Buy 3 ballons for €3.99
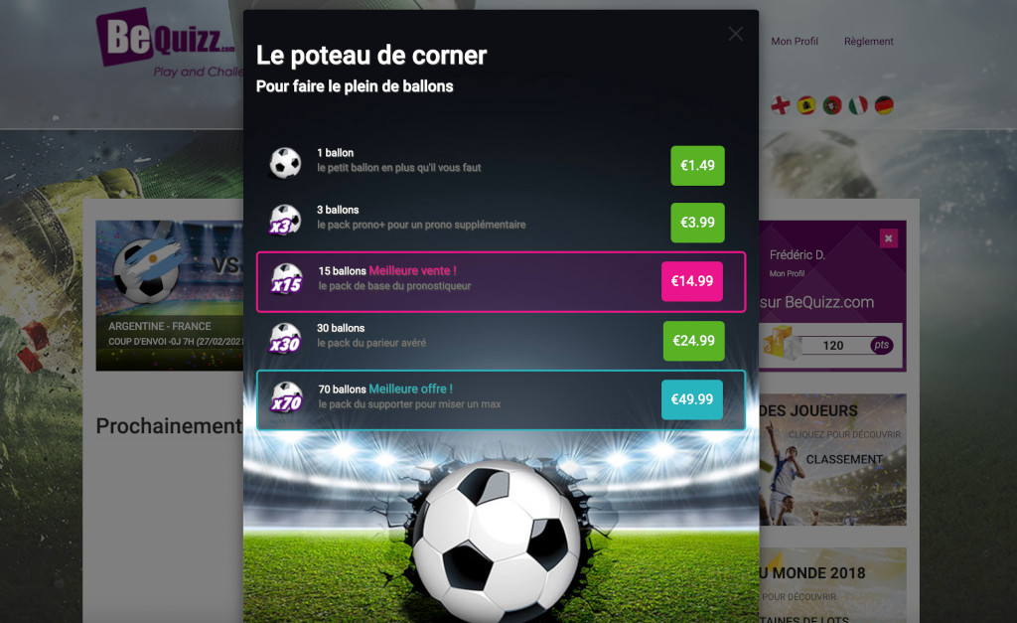The width and height of the screenshot is (1017, 623). pyautogui.click(x=697, y=223)
